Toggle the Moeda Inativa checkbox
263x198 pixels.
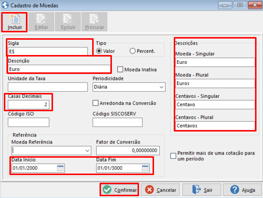(120, 69)
